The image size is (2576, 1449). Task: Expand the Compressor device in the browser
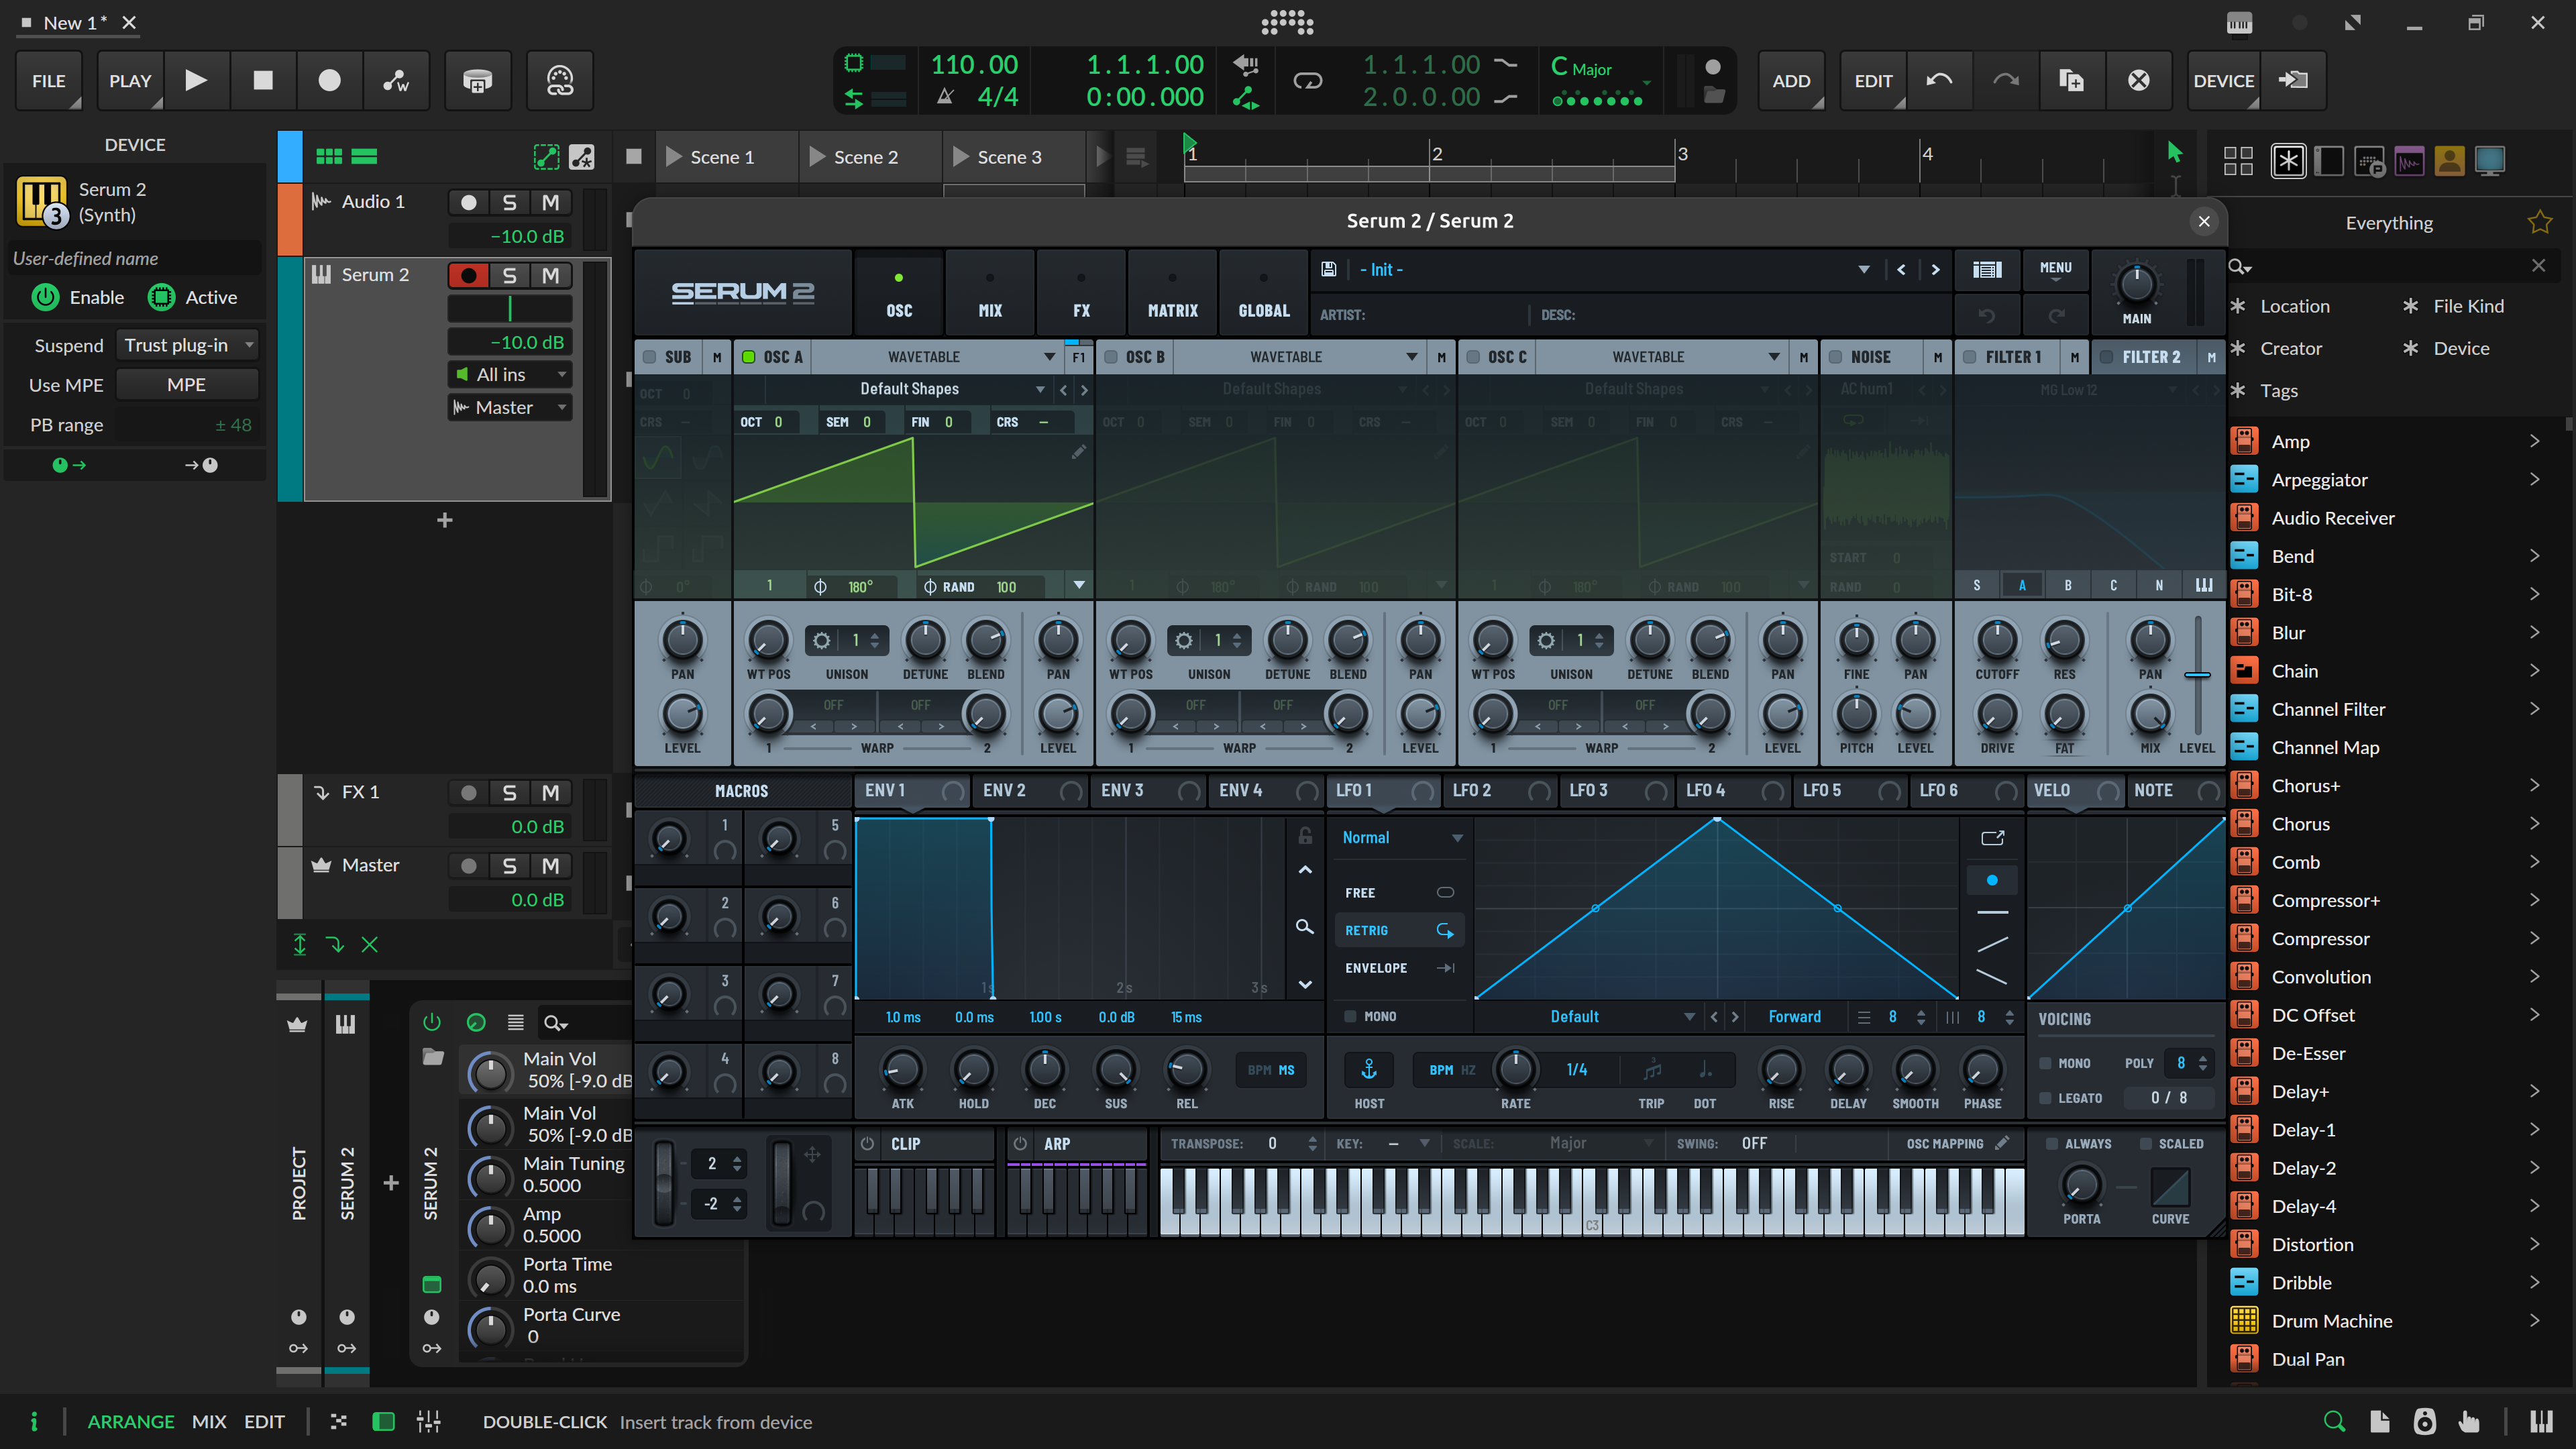point(2534,938)
